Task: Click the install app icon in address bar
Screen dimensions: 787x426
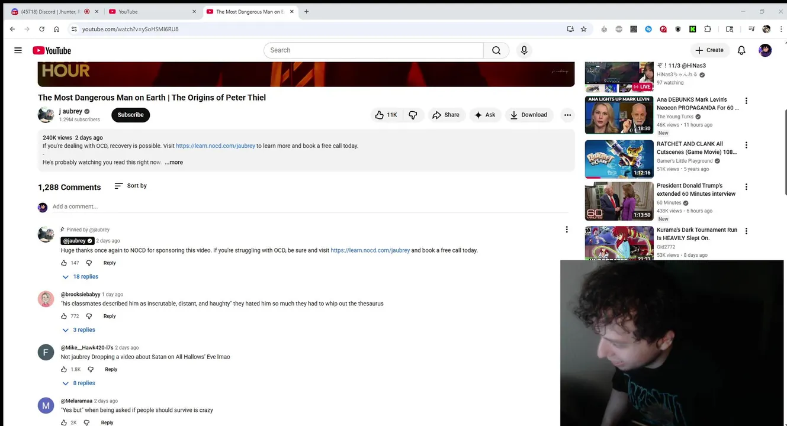Action: (x=570, y=29)
